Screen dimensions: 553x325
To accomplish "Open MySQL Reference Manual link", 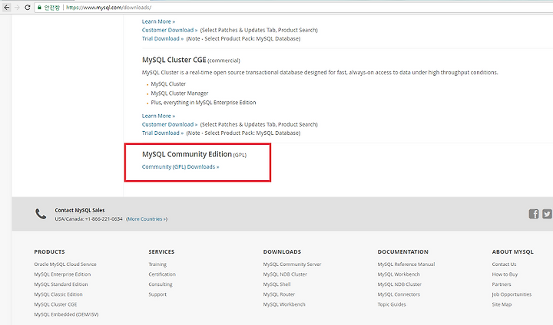I will coord(406,264).
